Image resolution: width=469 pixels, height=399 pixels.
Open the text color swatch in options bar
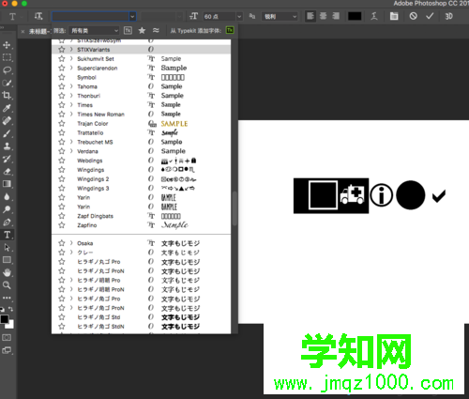355,16
